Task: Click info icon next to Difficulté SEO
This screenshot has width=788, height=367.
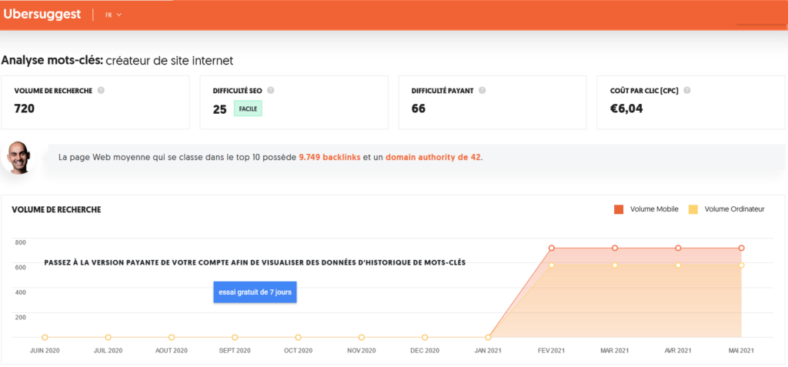Action: pos(271,91)
